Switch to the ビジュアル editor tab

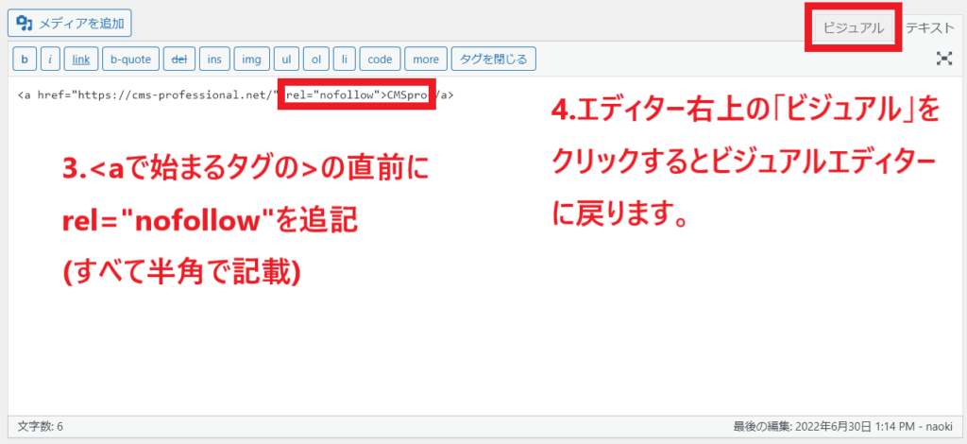[854, 27]
